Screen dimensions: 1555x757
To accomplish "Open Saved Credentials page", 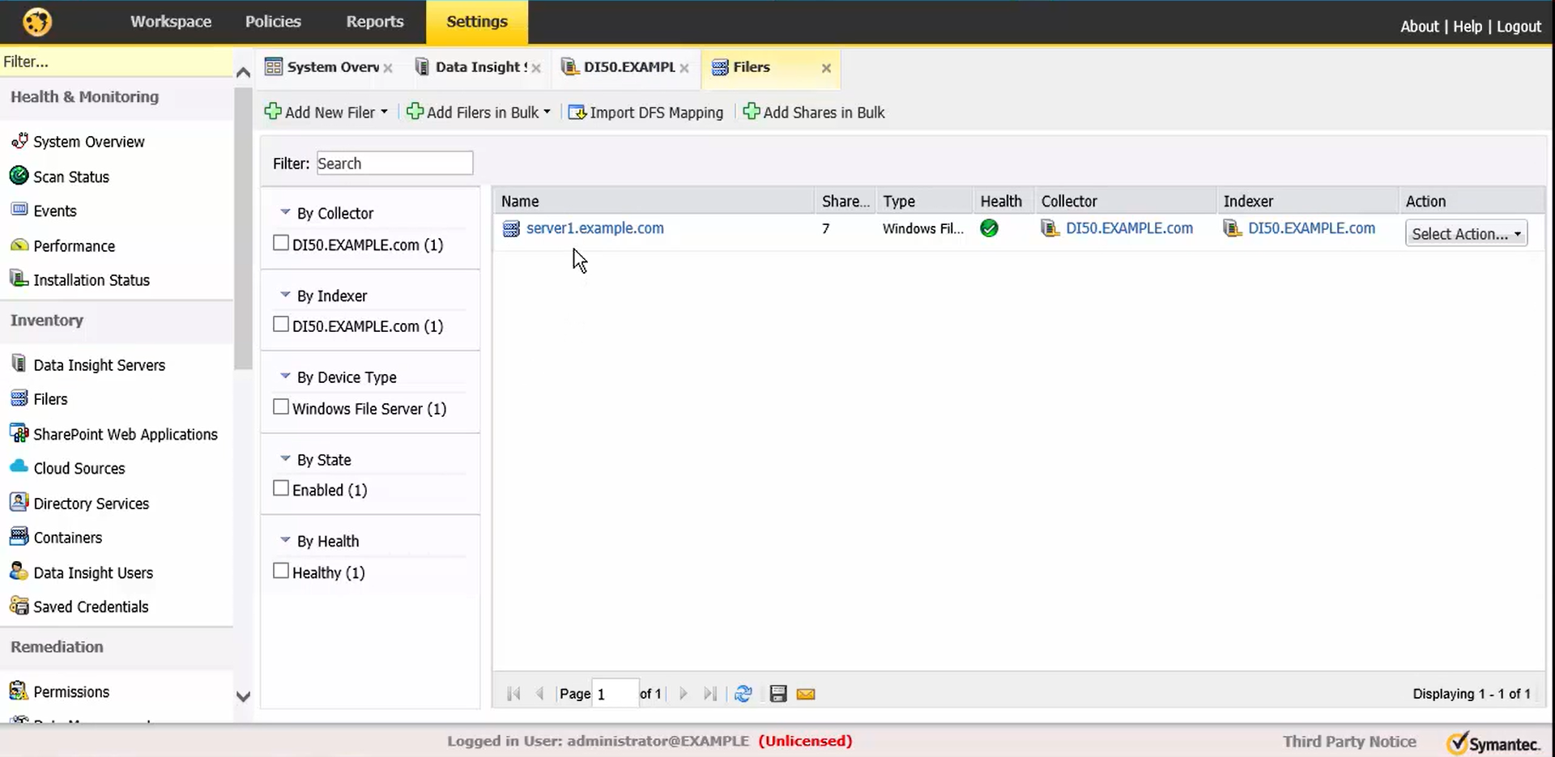I will click(91, 606).
